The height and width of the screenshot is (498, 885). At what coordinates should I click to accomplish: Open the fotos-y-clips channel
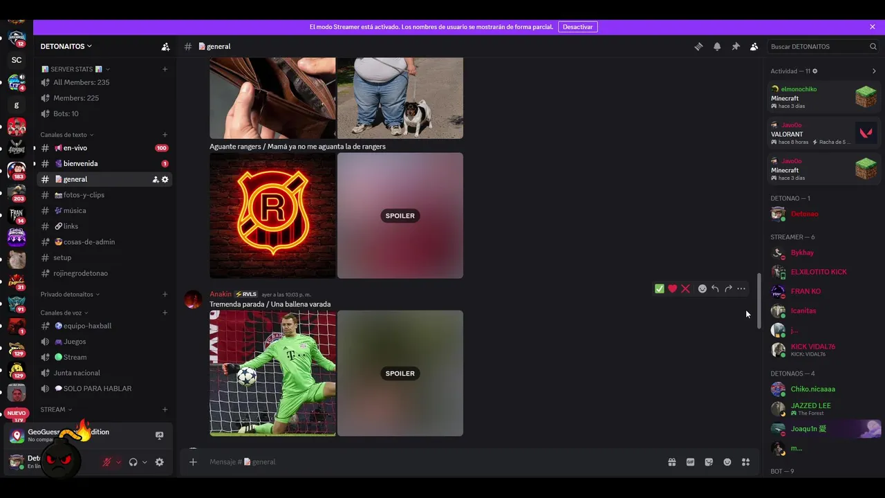[104, 195]
